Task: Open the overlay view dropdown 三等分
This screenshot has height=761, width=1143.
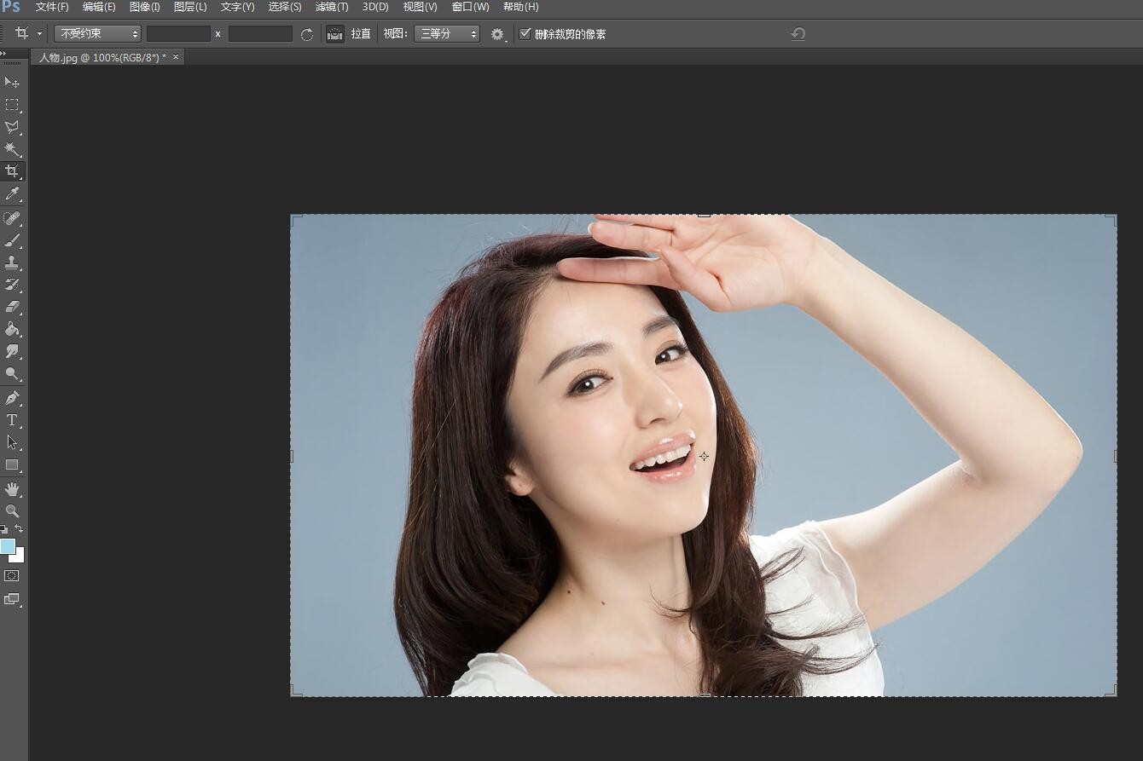Action: [447, 34]
